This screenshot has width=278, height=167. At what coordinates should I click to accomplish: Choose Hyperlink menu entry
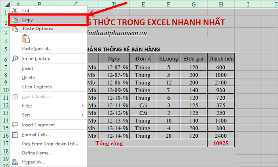[x=48, y=162]
